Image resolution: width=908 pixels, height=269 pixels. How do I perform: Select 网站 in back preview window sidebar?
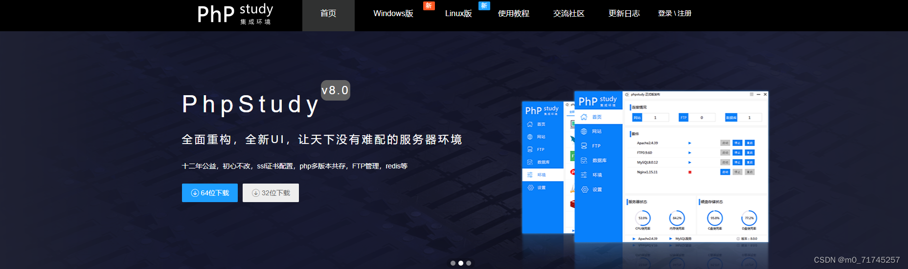coord(543,137)
